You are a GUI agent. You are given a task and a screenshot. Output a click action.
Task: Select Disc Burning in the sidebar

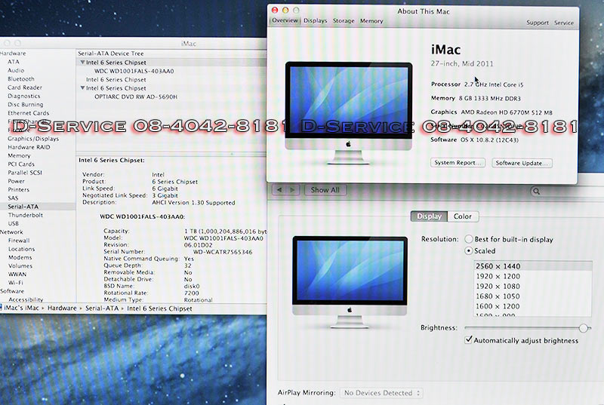coord(26,105)
